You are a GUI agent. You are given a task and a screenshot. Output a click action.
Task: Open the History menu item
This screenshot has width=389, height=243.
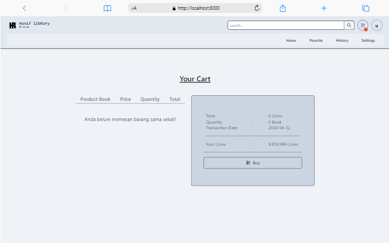pyautogui.click(x=342, y=41)
